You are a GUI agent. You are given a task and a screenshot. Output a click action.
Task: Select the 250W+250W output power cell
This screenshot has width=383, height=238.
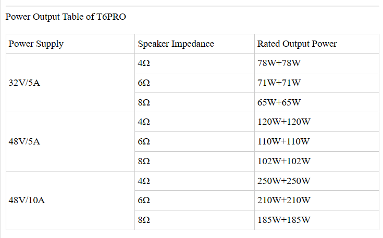[284, 181]
